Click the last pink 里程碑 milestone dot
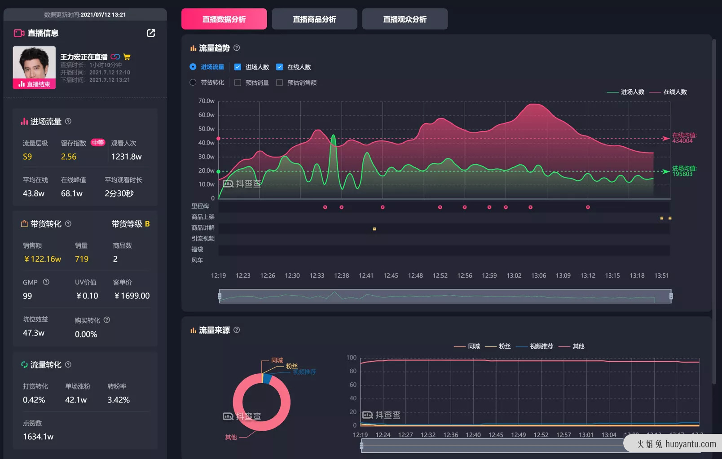The width and height of the screenshot is (722, 459). coord(588,207)
